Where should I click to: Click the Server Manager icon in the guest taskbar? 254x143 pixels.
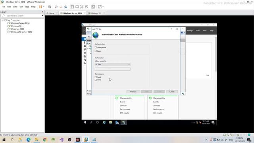[117, 122]
